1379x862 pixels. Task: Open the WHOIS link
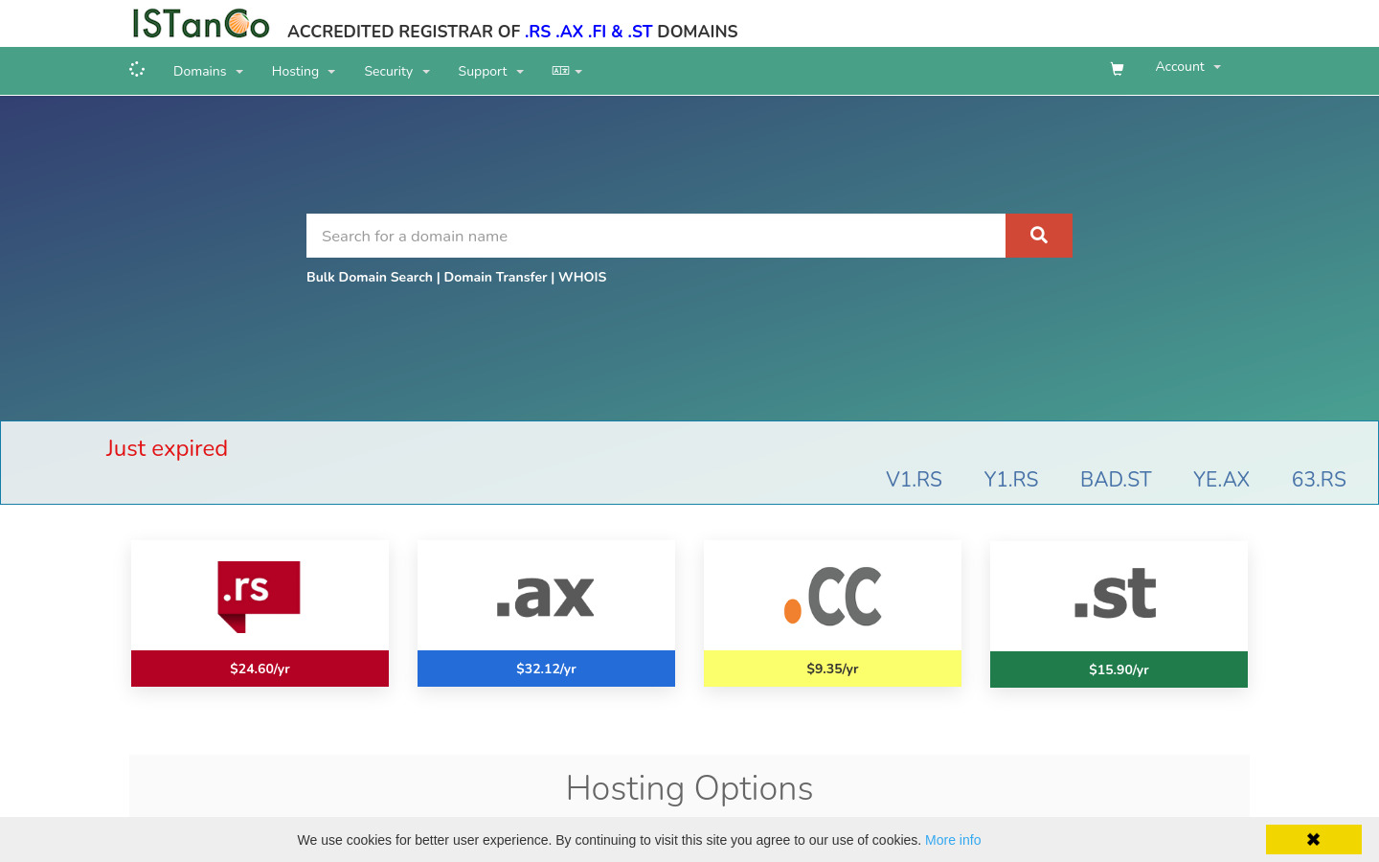[582, 277]
